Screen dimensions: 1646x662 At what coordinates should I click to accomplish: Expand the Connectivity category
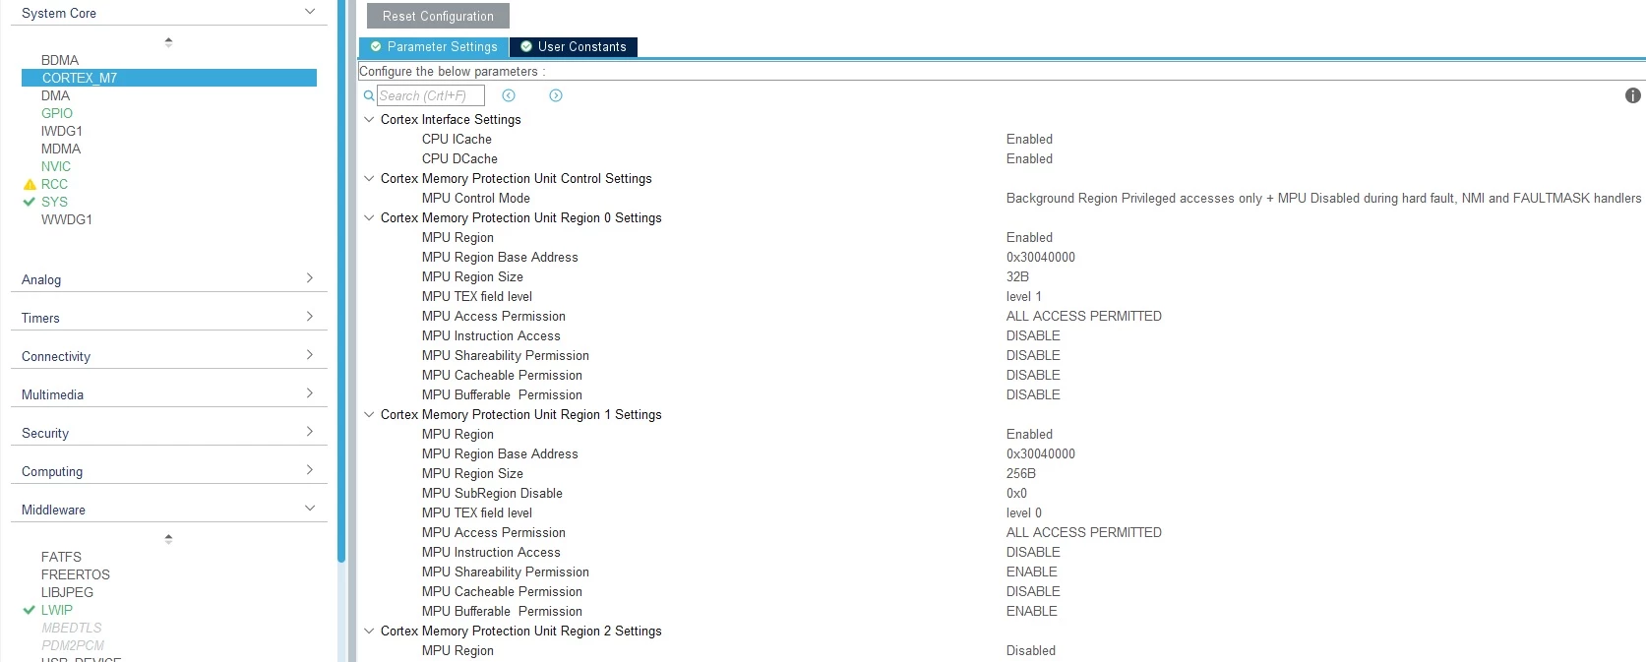[310, 355]
